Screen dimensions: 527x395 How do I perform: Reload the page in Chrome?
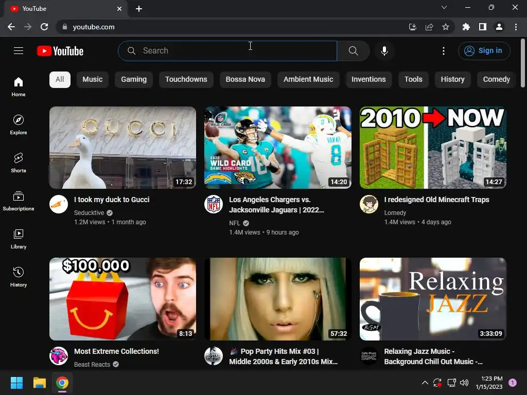[44, 27]
